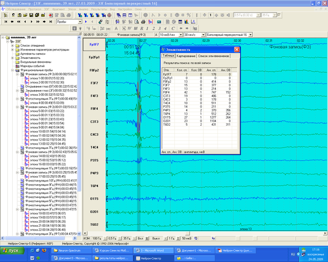
Task: Close the Эпиактивность dialog with the X
Action: pyautogui.click(x=236, y=49)
